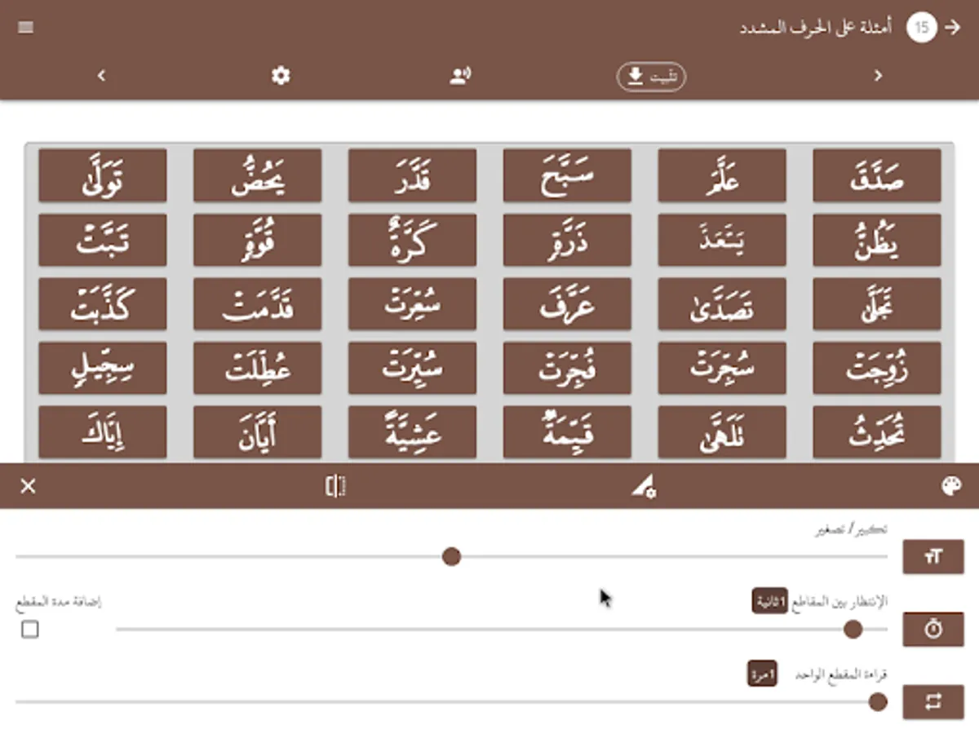The width and height of the screenshot is (979, 734).
Task: Click the 1 ثانية wait value badge
Action: coord(772,602)
